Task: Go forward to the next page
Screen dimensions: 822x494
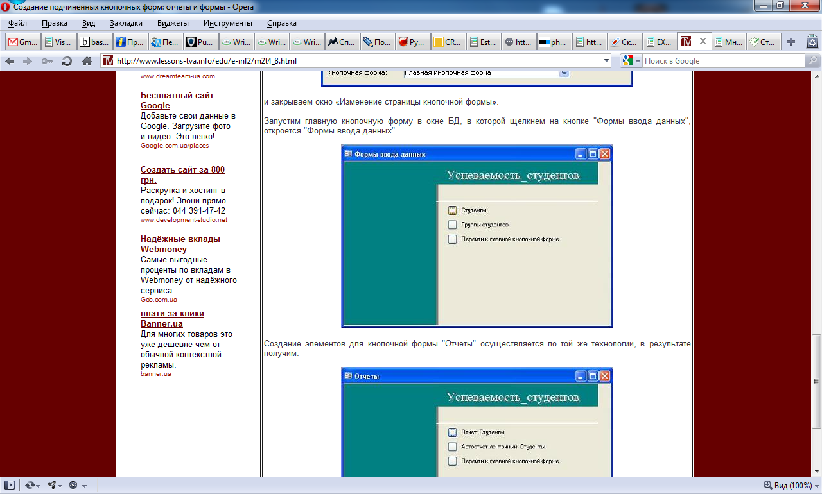Action: [x=28, y=61]
